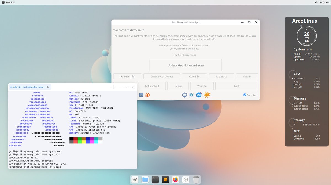Open the Youtube button
The height and width of the screenshot is (185, 331).
click(x=202, y=86)
